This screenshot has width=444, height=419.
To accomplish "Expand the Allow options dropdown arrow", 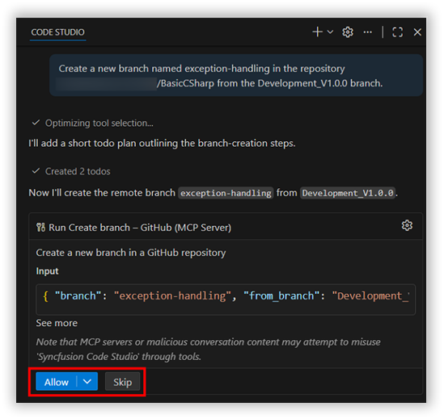I will (87, 382).
